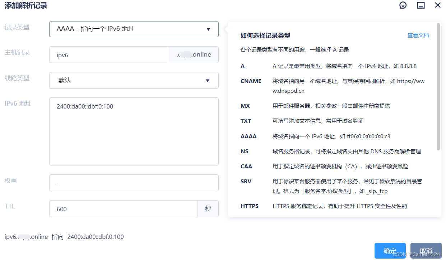The width and height of the screenshot is (446, 260).
Task: Click the help panel vertical scrollbar
Action: [x=438, y=87]
